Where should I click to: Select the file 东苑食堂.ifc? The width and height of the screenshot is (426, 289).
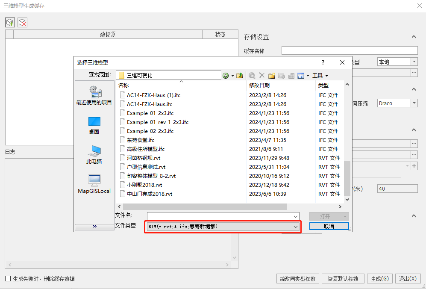(x=141, y=140)
